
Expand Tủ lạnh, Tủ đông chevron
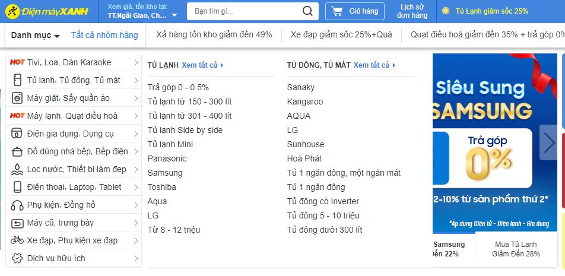click(x=136, y=80)
